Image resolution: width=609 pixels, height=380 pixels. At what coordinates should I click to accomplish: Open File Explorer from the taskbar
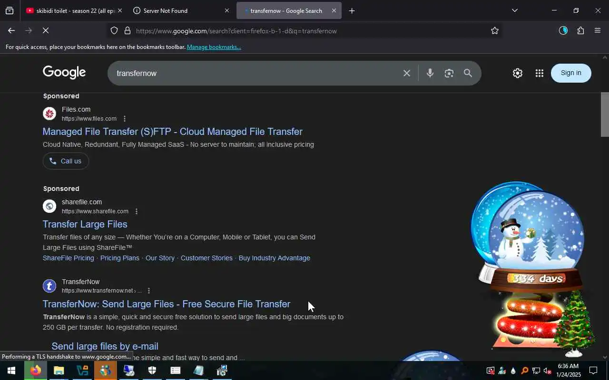[x=59, y=370]
